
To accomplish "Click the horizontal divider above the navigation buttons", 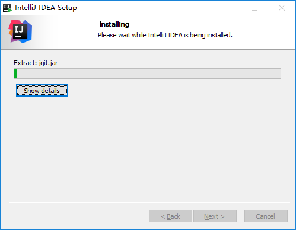I will point(149,202).
